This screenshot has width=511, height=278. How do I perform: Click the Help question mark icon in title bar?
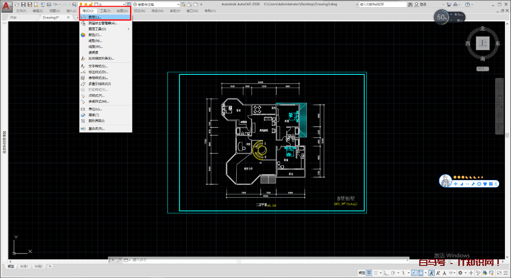click(468, 4)
